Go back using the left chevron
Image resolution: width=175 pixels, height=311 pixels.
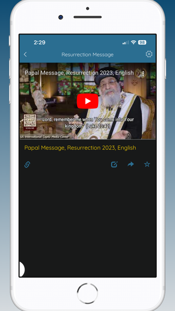[25, 55]
